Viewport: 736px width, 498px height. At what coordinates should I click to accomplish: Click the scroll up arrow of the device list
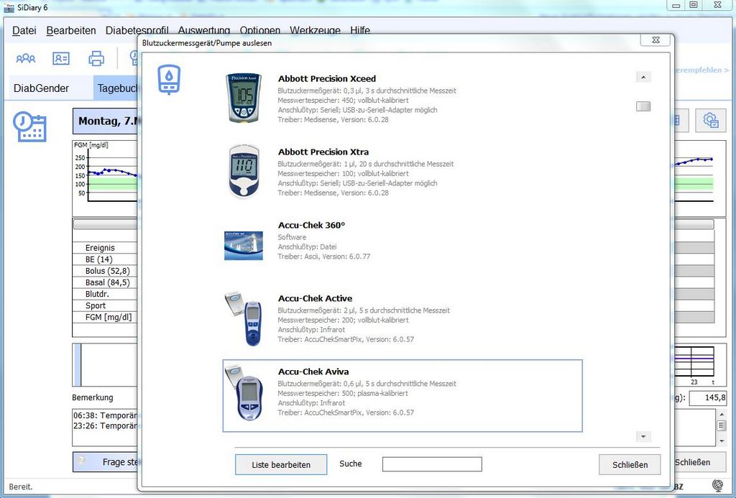tap(643, 78)
